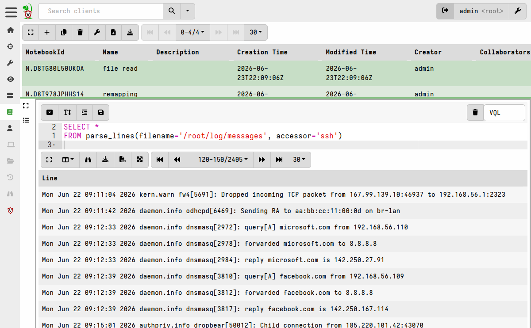Click the text size format button in editor

(67, 113)
